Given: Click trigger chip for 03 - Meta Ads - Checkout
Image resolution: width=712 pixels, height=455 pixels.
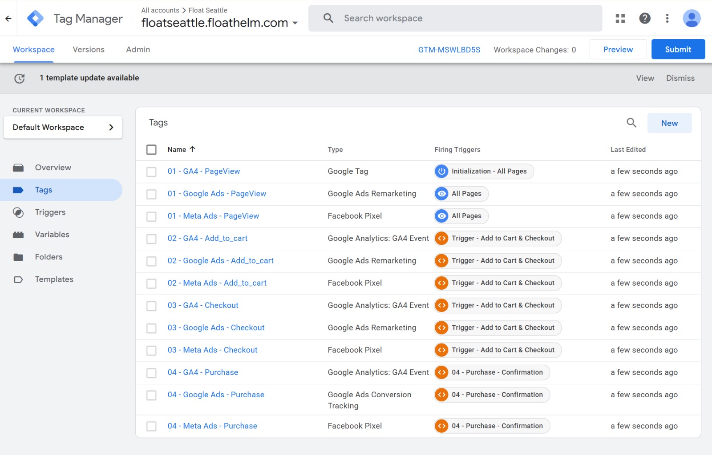Looking at the screenshot, I should coord(498,350).
